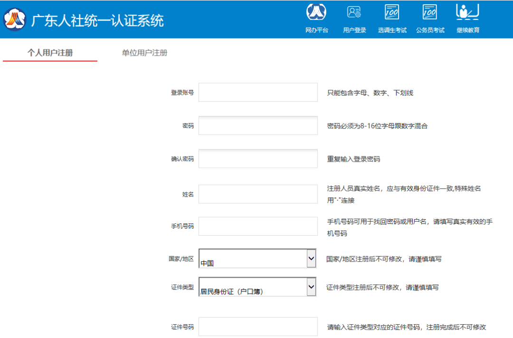Focus the 登录账号 input field

(258, 92)
